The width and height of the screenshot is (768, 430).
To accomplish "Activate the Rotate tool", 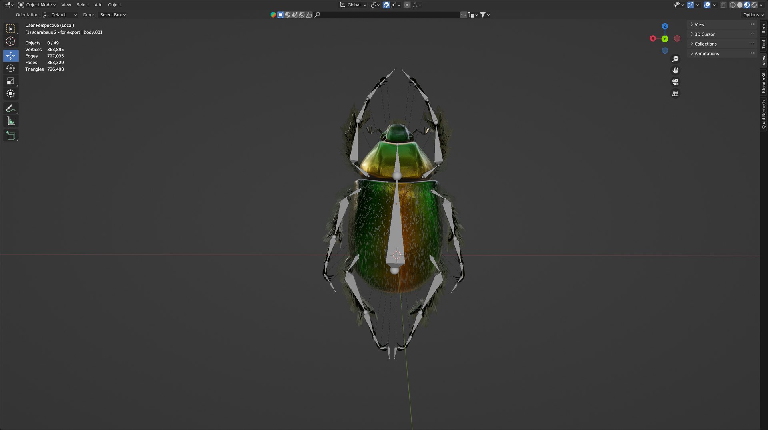I will click(x=11, y=68).
